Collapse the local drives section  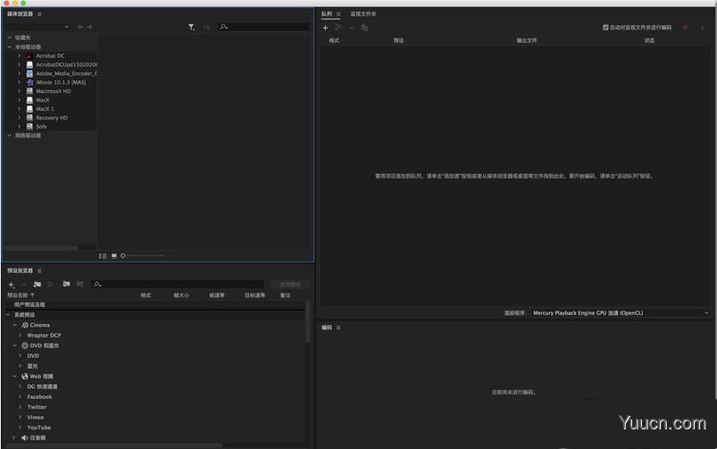(x=9, y=46)
